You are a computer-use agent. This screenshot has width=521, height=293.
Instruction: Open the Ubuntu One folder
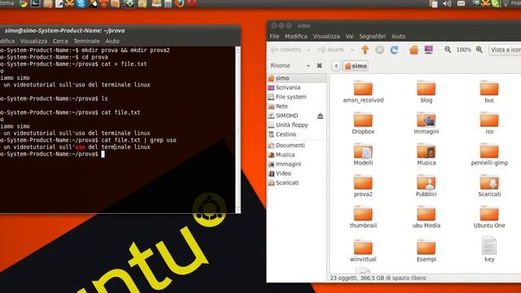(489, 217)
